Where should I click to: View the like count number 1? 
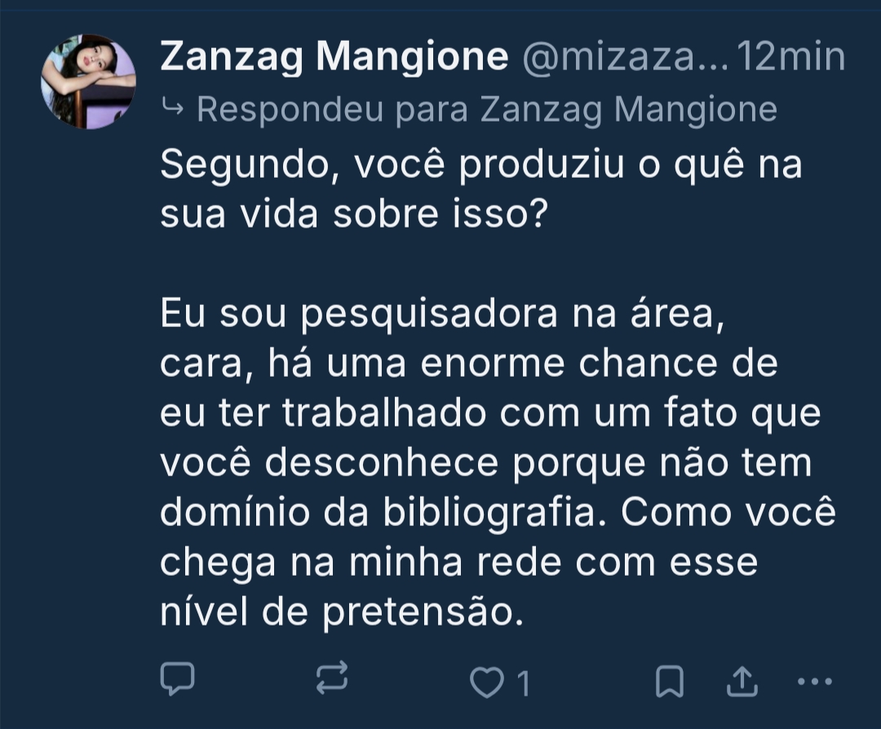click(x=523, y=683)
